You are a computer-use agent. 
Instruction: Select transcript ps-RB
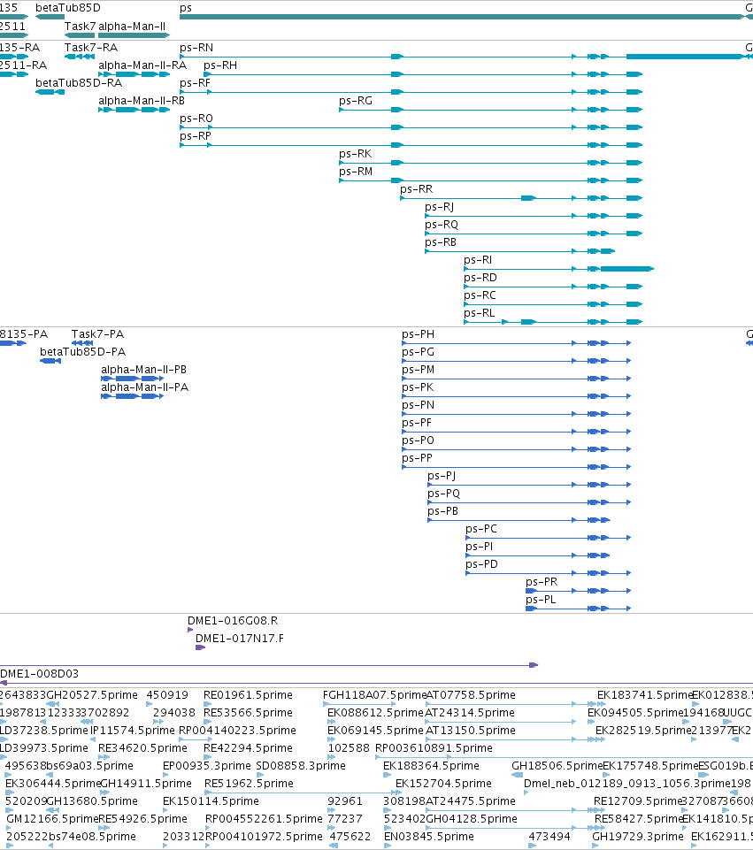(520, 251)
